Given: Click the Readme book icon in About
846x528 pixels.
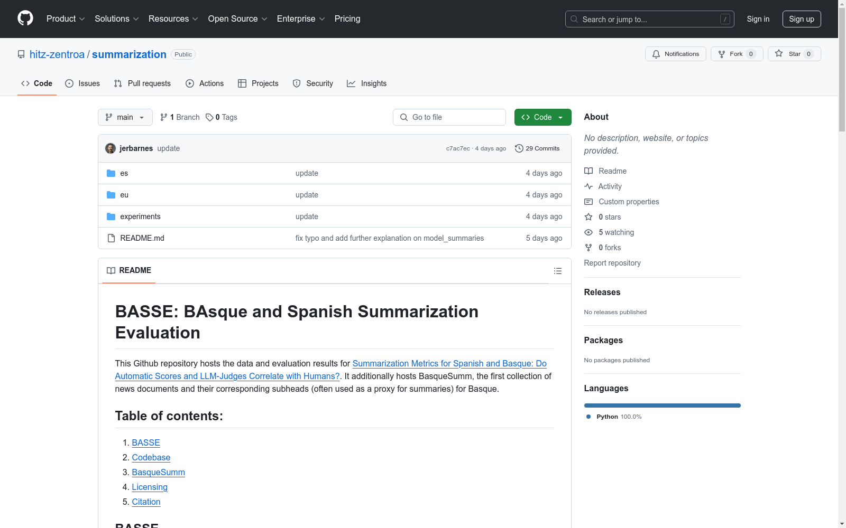Looking at the screenshot, I should coord(588,171).
